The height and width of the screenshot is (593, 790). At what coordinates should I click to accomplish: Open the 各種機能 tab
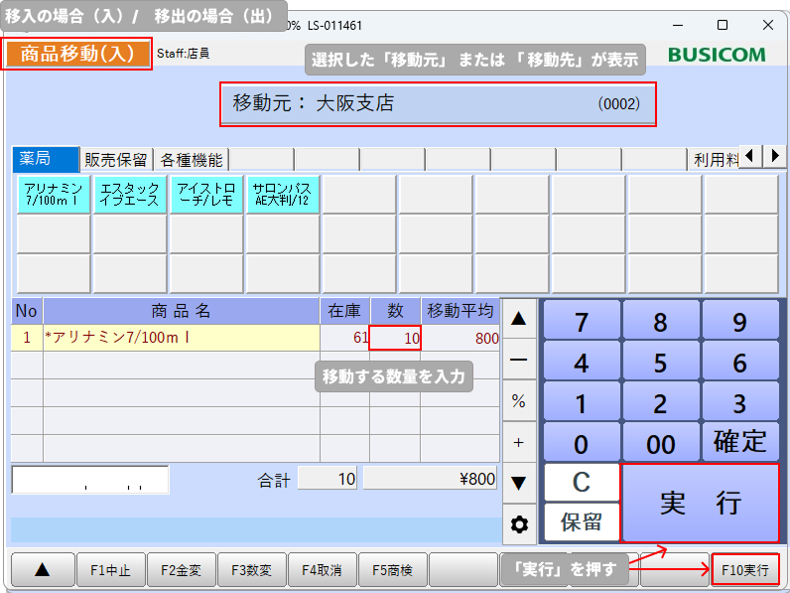pos(191,159)
